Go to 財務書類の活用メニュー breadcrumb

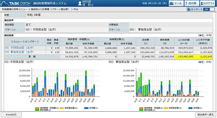pos(15,9)
